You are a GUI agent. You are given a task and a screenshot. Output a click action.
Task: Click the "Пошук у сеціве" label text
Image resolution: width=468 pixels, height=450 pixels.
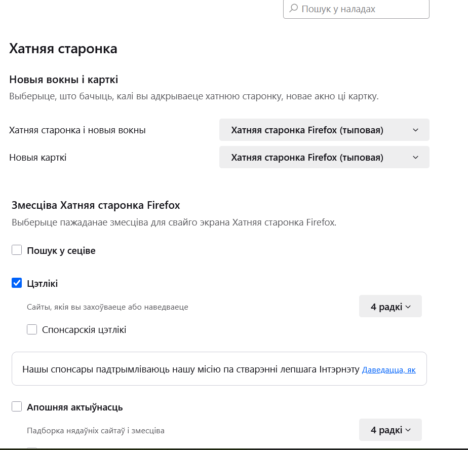[x=61, y=250]
